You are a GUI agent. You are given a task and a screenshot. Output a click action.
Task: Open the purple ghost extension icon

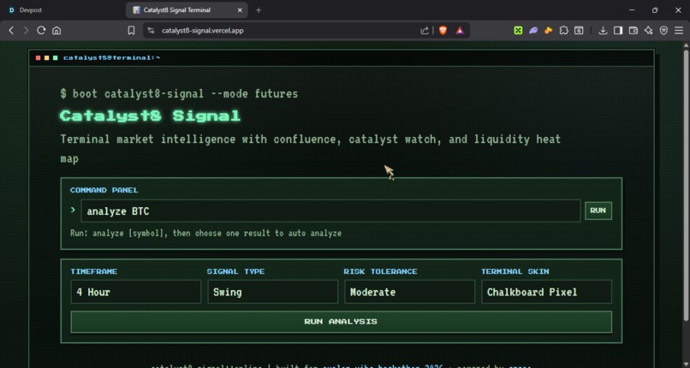[532, 30]
